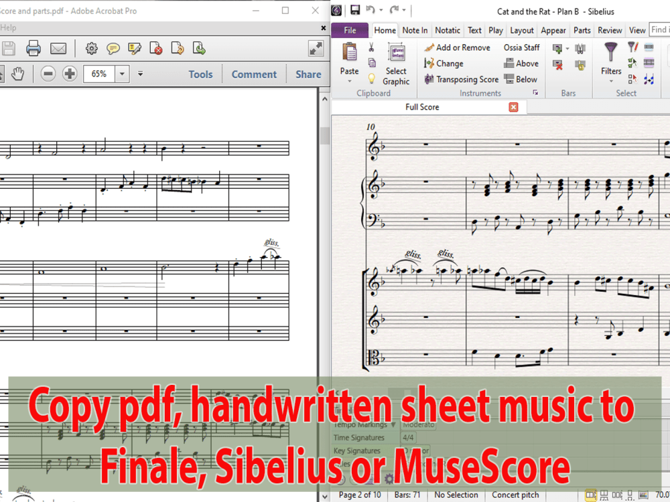This screenshot has height=502, width=670.
Task: Expand the Instruments group dialog launcher
Action: point(535,92)
